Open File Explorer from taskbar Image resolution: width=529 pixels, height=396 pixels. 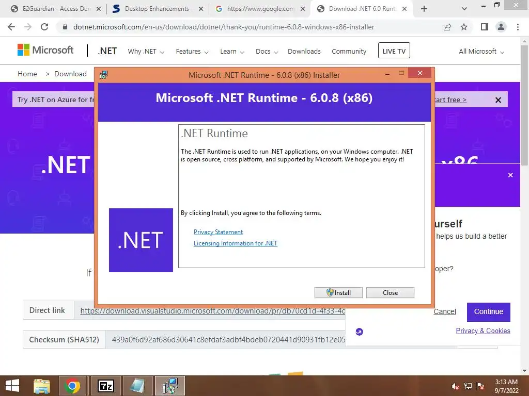tap(42, 386)
